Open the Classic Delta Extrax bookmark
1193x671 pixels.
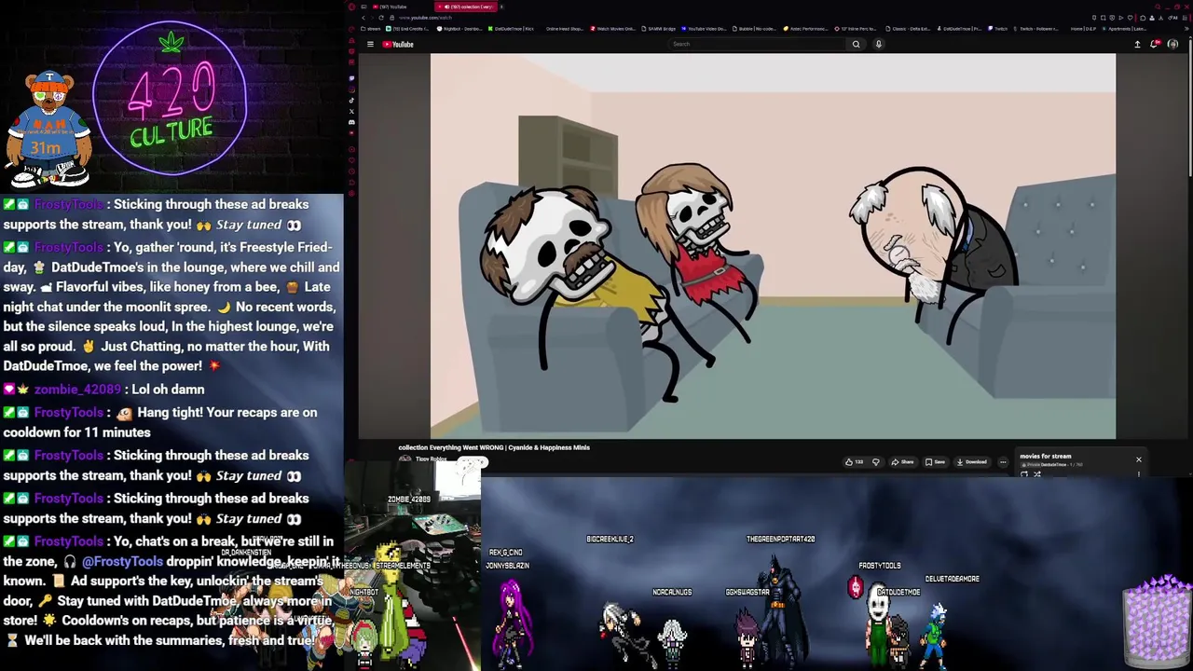pos(907,29)
